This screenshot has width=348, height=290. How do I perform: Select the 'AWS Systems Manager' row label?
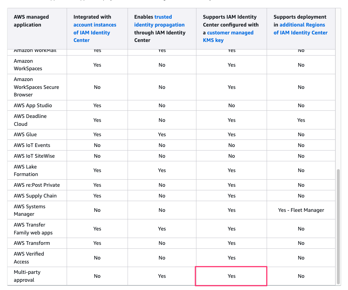click(29, 210)
